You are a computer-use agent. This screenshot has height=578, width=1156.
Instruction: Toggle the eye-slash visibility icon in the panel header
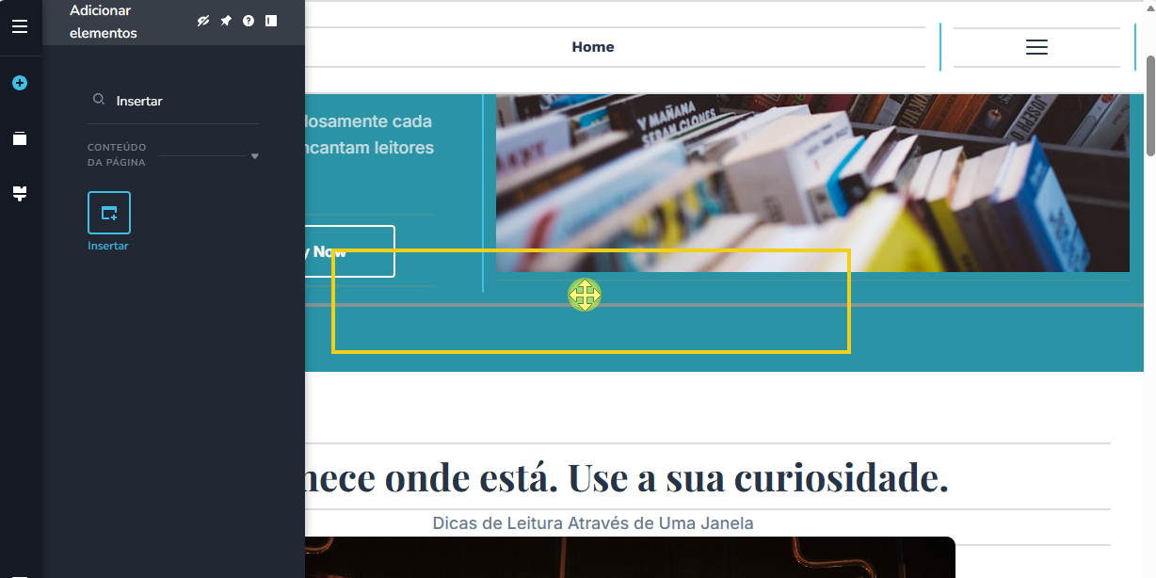tap(202, 20)
